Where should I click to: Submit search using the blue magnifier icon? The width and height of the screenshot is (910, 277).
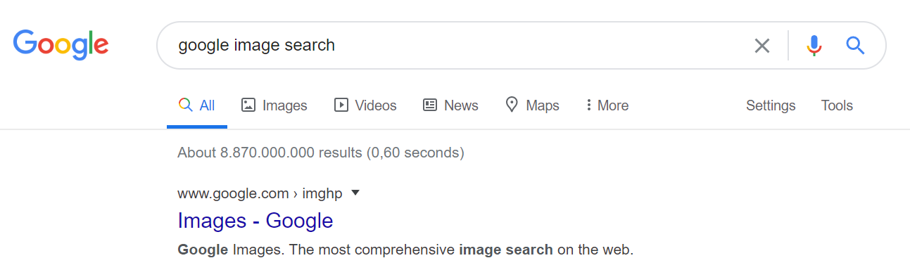click(855, 46)
